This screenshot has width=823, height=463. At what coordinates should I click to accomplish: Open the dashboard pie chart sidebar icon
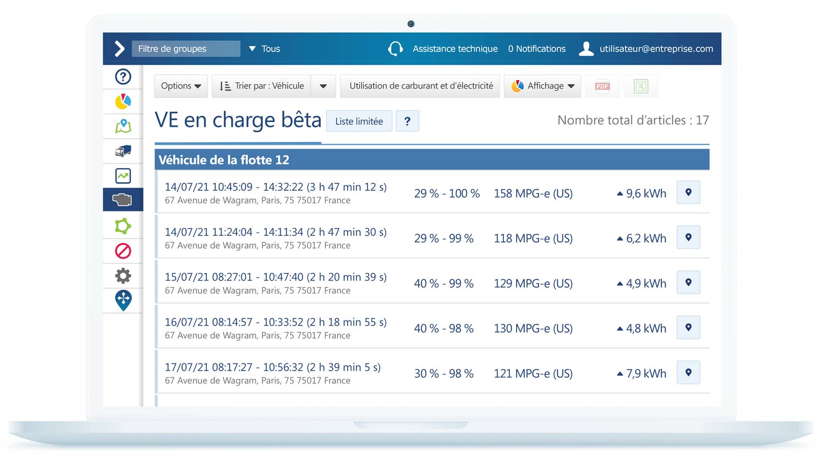point(123,101)
